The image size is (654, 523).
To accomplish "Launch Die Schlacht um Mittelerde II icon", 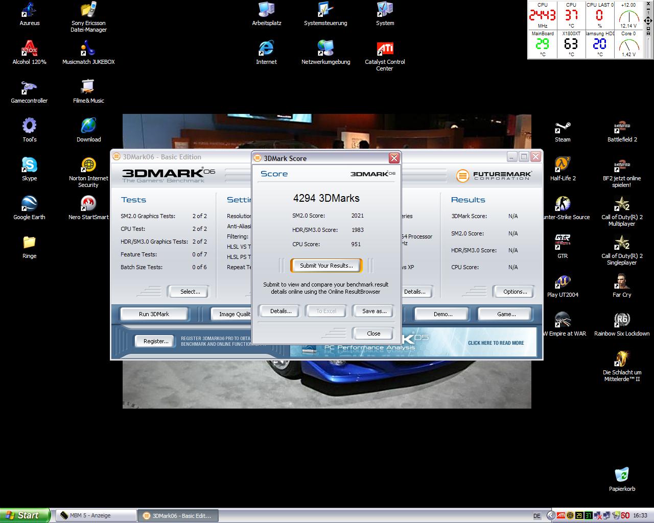I will pyautogui.click(x=622, y=366).
